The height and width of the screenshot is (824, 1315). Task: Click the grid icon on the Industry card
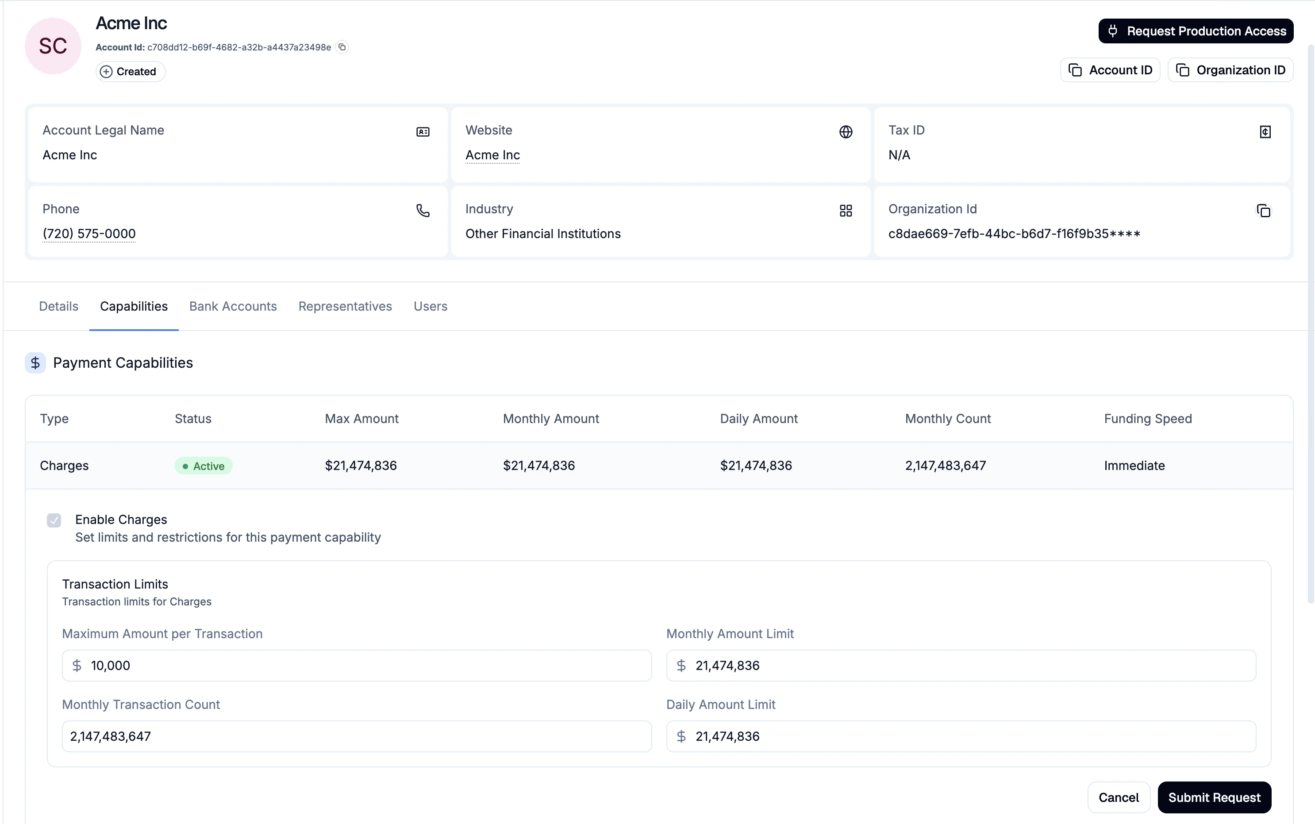click(846, 210)
